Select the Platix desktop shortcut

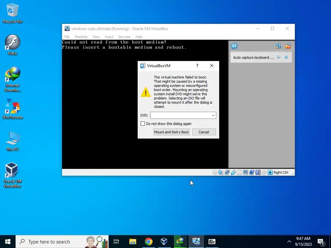tap(13, 45)
